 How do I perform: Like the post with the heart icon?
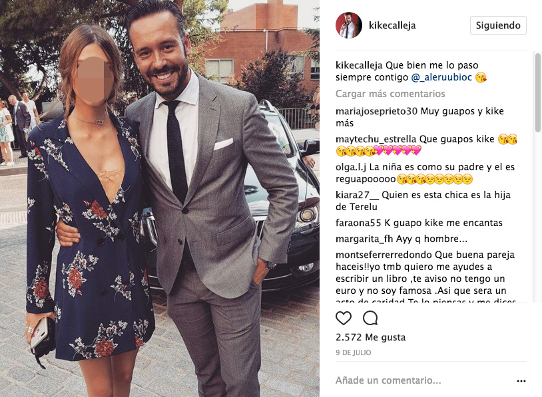[343, 318]
